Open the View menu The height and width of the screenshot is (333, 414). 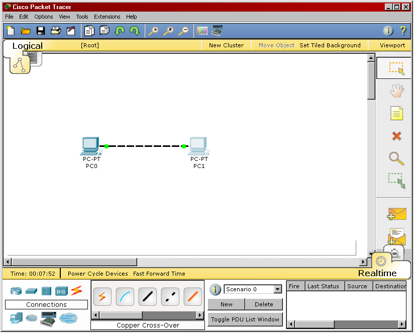(x=64, y=17)
